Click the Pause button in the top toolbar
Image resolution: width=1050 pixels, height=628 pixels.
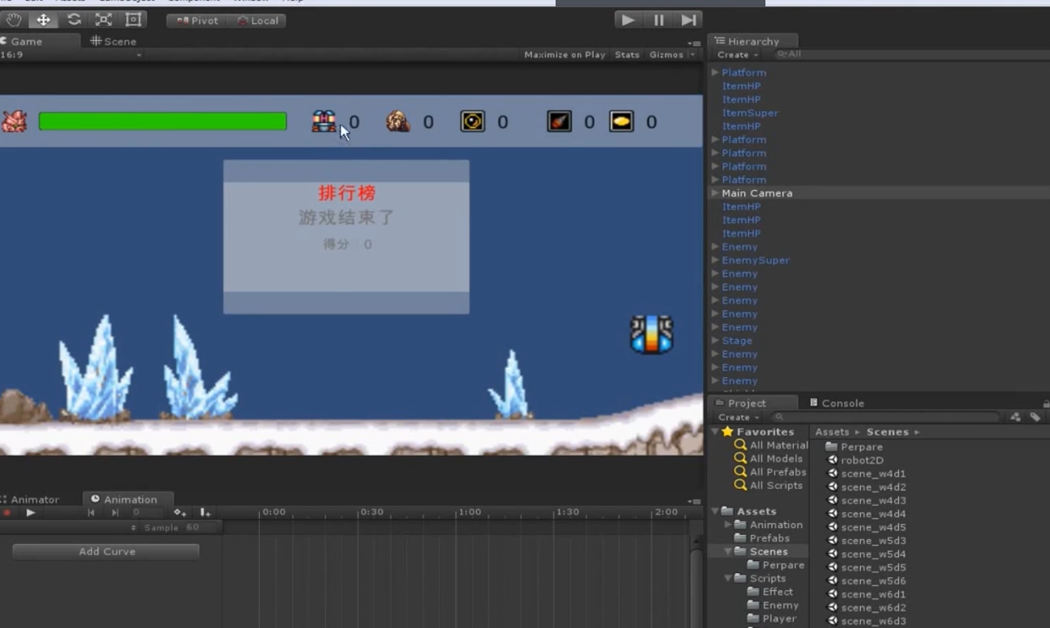(658, 20)
